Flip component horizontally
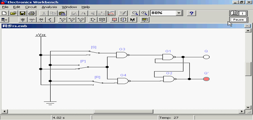The image size is (253, 120). [x=83, y=13]
